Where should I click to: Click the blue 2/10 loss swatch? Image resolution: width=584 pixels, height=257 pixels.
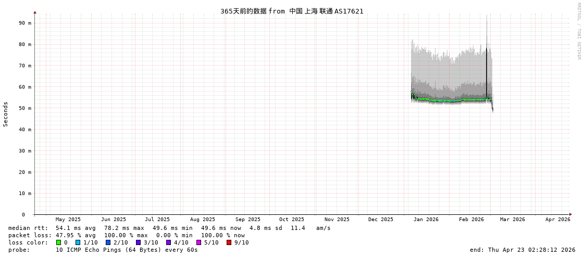(x=108, y=242)
